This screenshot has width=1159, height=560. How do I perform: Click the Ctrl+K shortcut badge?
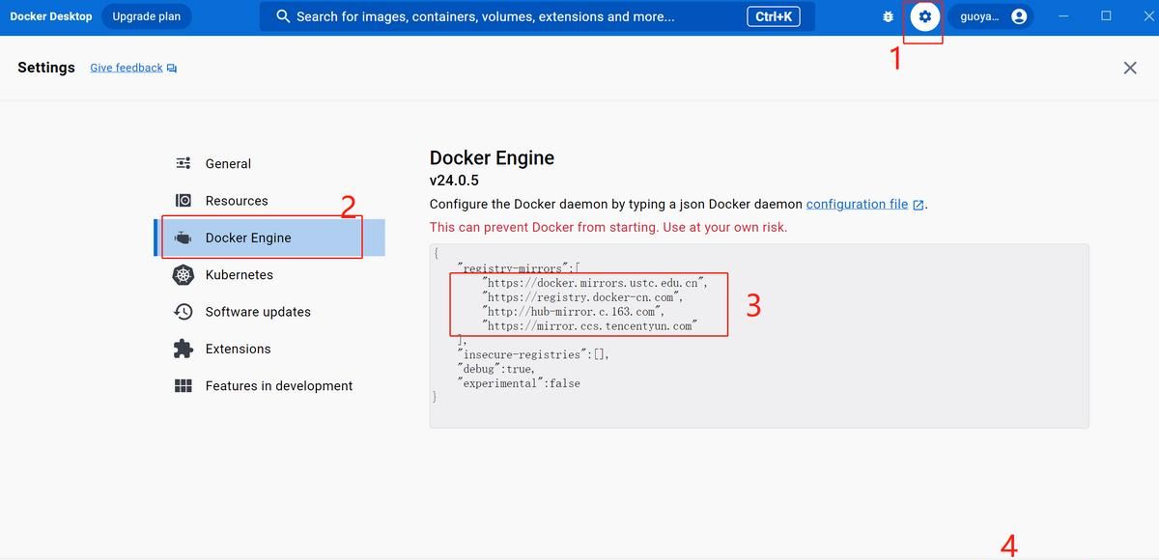click(x=776, y=15)
